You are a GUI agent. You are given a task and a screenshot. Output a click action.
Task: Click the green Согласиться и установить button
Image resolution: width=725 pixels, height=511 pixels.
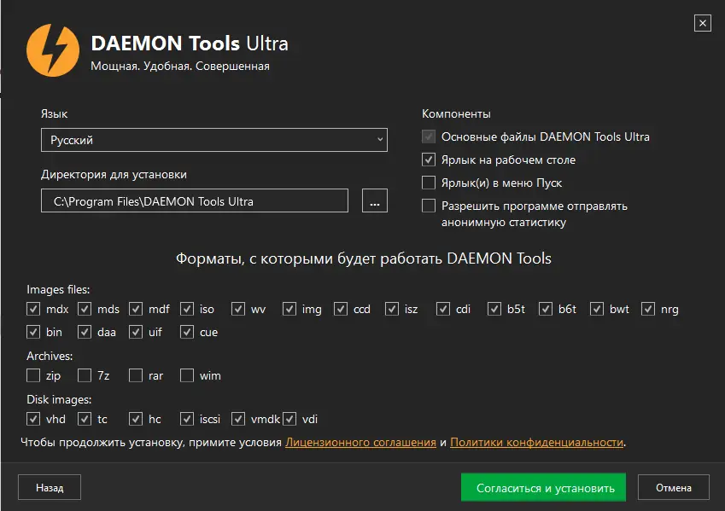pyautogui.click(x=543, y=488)
